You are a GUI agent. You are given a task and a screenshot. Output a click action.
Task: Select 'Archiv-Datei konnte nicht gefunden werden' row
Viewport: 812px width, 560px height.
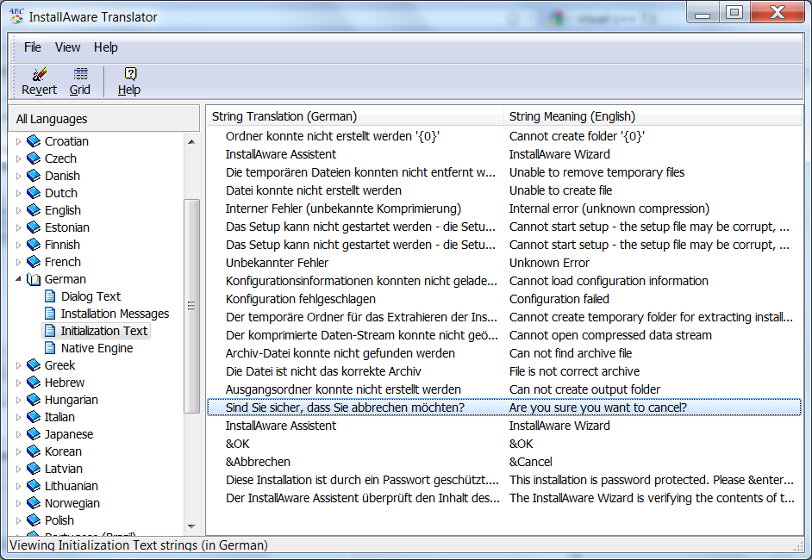point(504,353)
